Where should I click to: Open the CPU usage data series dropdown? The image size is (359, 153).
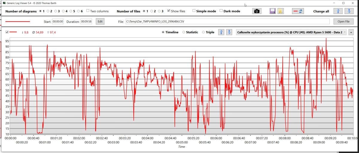click(x=291, y=32)
